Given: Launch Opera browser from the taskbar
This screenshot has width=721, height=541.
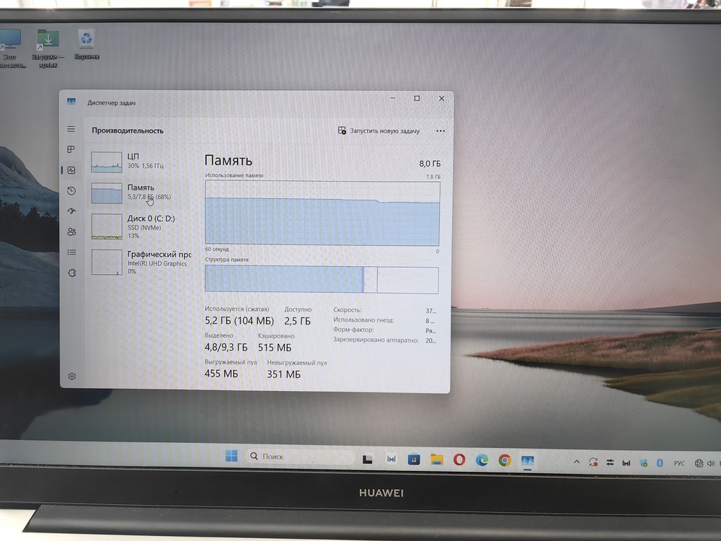Looking at the screenshot, I should coord(459,459).
